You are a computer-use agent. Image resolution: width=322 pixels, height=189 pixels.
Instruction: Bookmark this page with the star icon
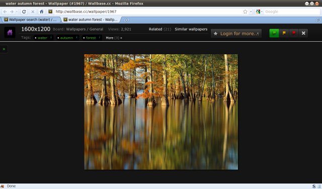pos(245,12)
